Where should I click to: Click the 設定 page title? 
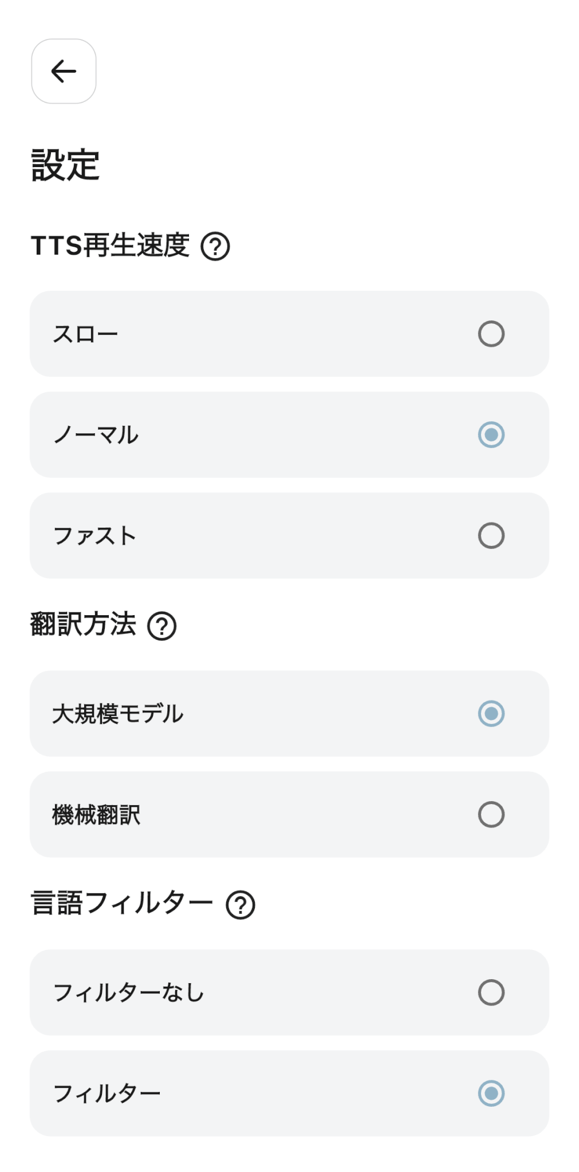coord(65,165)
